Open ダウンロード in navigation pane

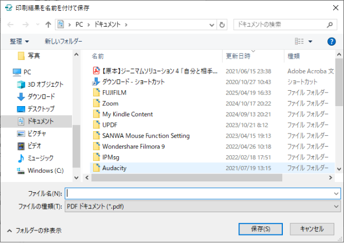tap(41, 96)
